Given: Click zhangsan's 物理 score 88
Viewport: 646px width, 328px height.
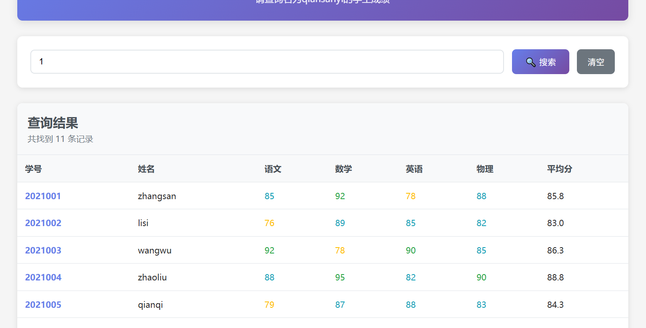Looking at the screenshot, I should [482, 196].
